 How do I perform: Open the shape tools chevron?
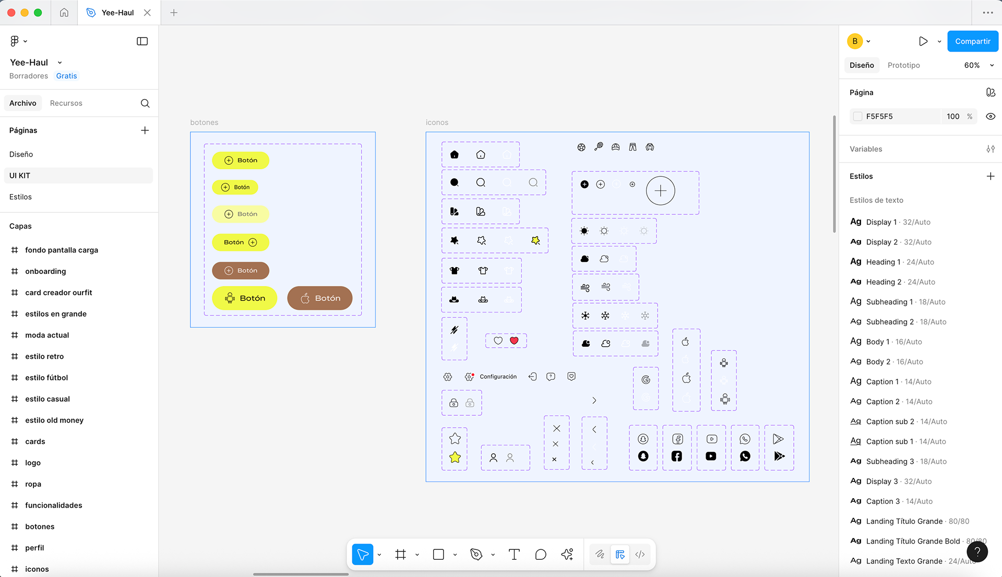[455, 555]
